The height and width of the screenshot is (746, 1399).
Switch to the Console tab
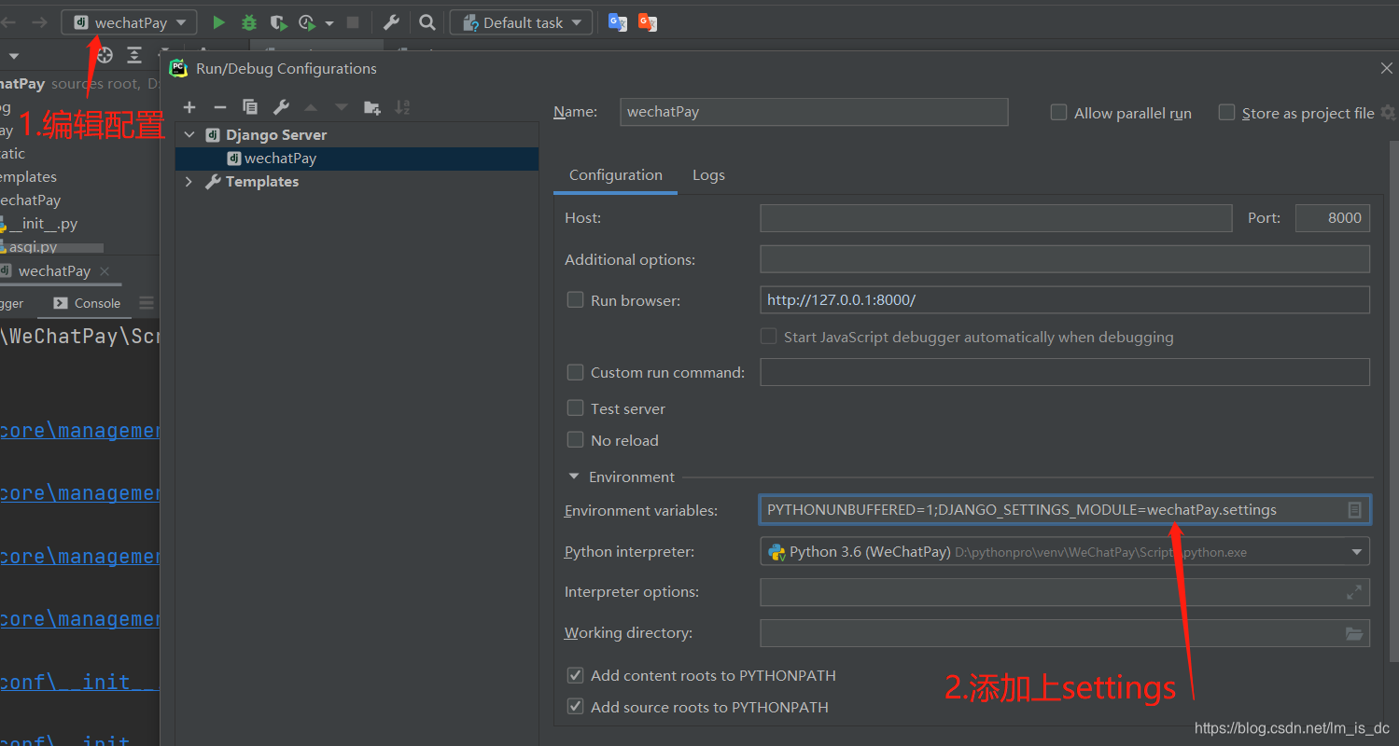coord(87,303)
